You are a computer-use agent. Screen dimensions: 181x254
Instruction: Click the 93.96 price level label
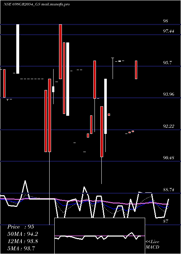click(x=169, y=94)
